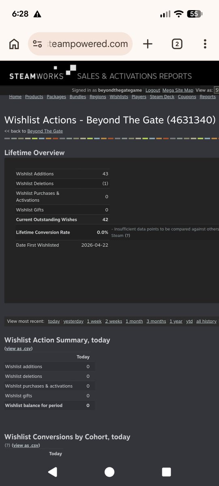Open the Wishlists nav link
This screenshot has height=486, width=219.
119,97
